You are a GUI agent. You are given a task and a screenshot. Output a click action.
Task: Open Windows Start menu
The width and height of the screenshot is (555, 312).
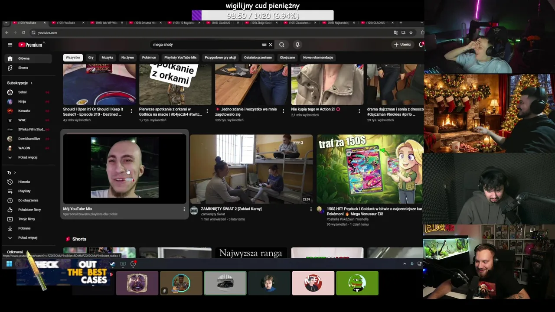click(x=9, y=263)
